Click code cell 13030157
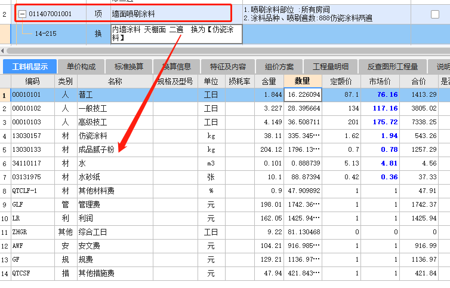The width and height of the screenshot is (450, 288). coord(32,136)
